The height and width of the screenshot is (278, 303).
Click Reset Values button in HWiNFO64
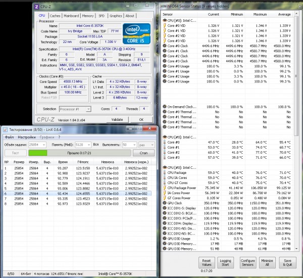click(x=207, y=262)
